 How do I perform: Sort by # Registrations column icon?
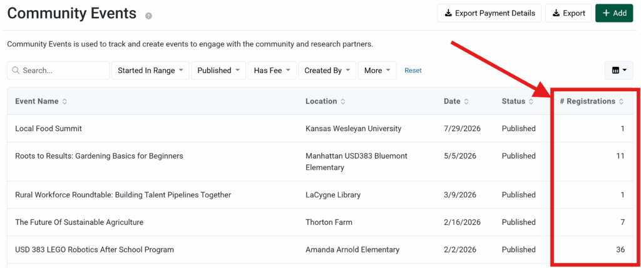click(621, 101)
